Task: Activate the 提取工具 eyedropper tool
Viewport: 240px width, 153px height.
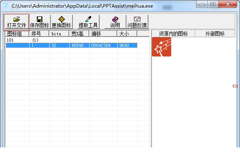Action: coord(88,22)
